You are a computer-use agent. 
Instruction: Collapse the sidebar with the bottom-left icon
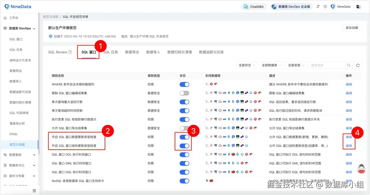(34, 191)
